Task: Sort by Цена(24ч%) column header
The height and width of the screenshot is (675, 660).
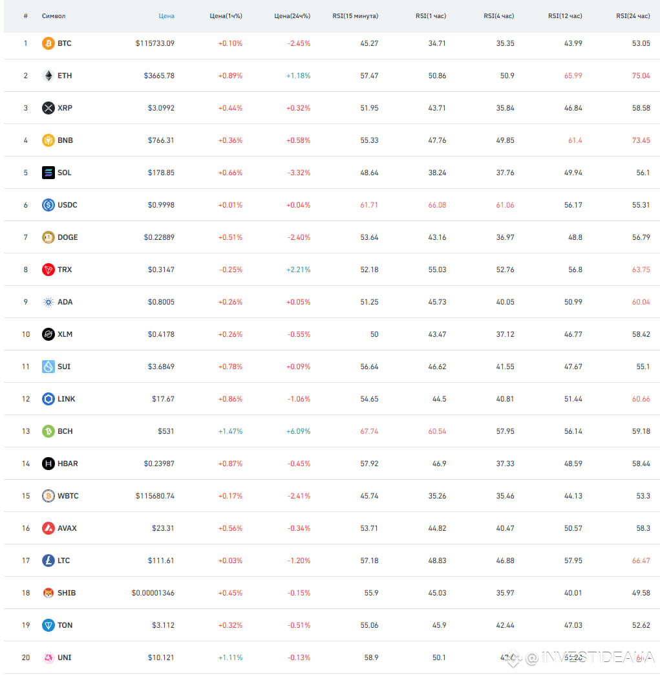Action: 292,16
